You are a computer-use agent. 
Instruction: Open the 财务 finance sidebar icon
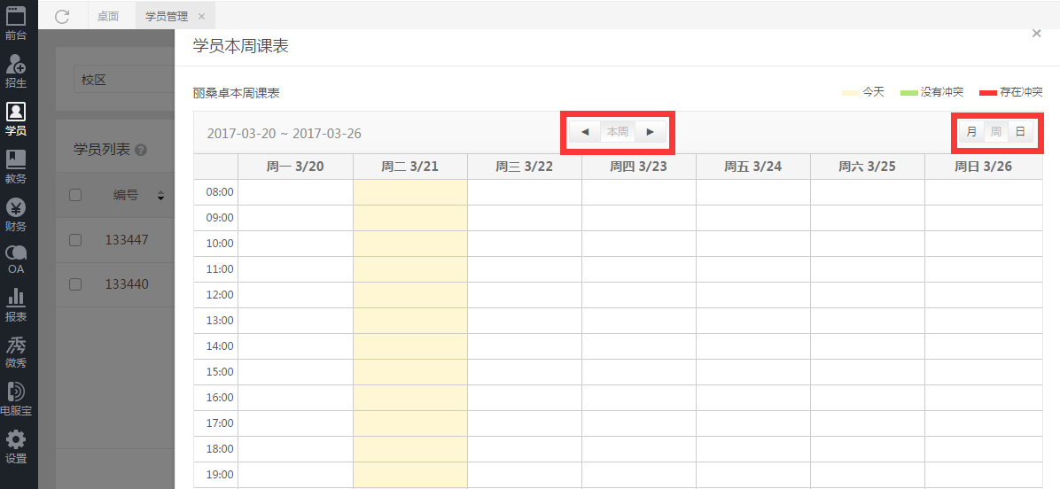[16, 214]
